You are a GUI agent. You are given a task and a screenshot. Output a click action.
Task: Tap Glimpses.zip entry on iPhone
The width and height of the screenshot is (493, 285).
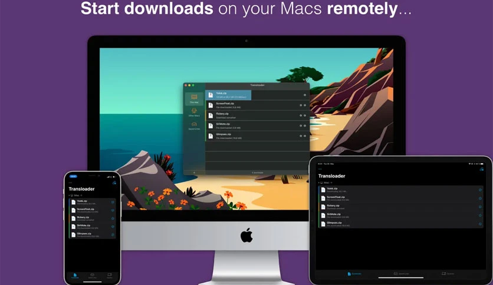(92, 235)
